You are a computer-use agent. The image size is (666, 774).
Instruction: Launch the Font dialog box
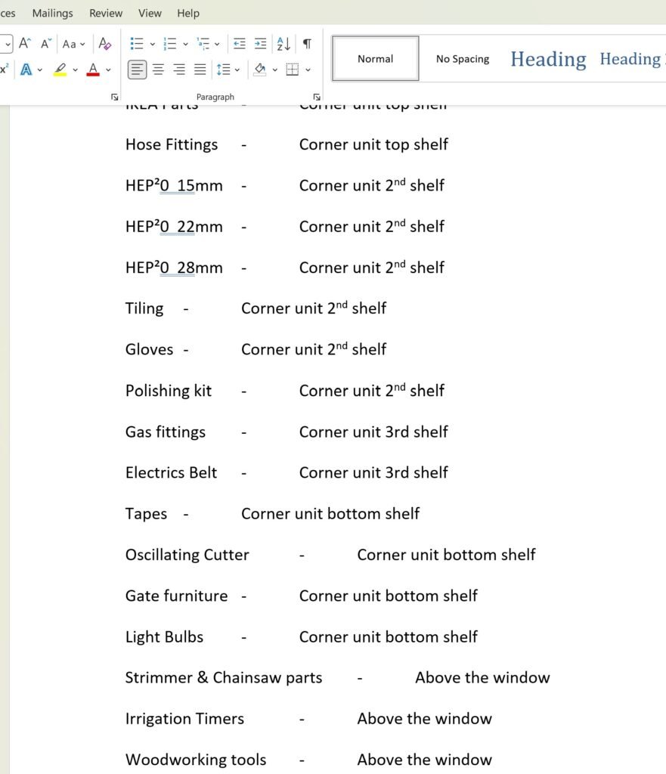(115, 98)
